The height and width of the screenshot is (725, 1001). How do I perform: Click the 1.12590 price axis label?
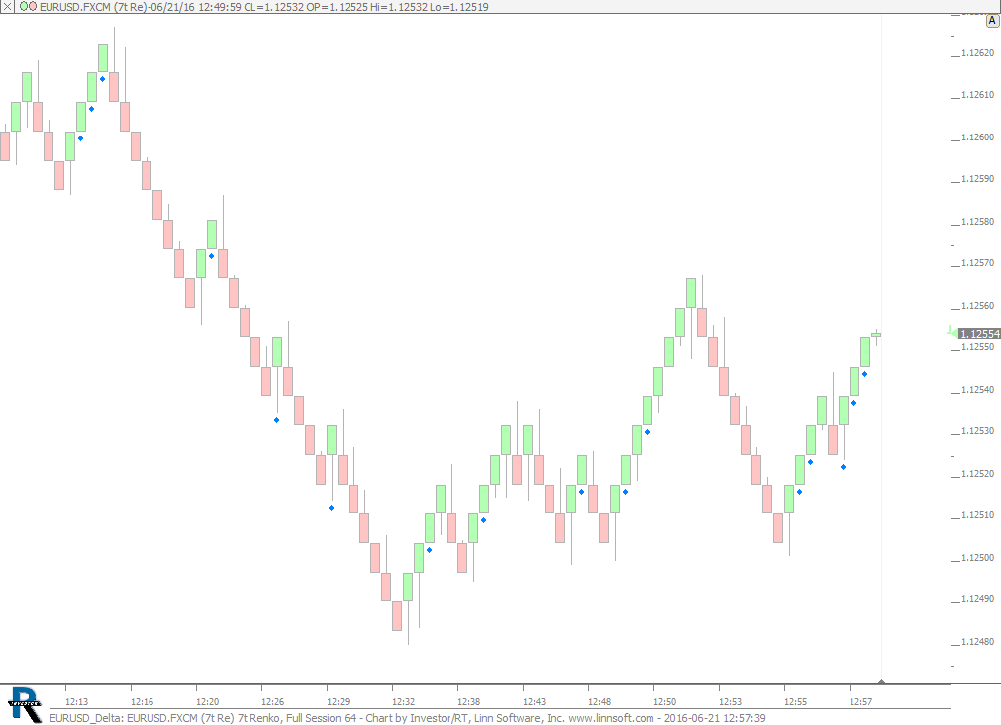pos(977,179)
